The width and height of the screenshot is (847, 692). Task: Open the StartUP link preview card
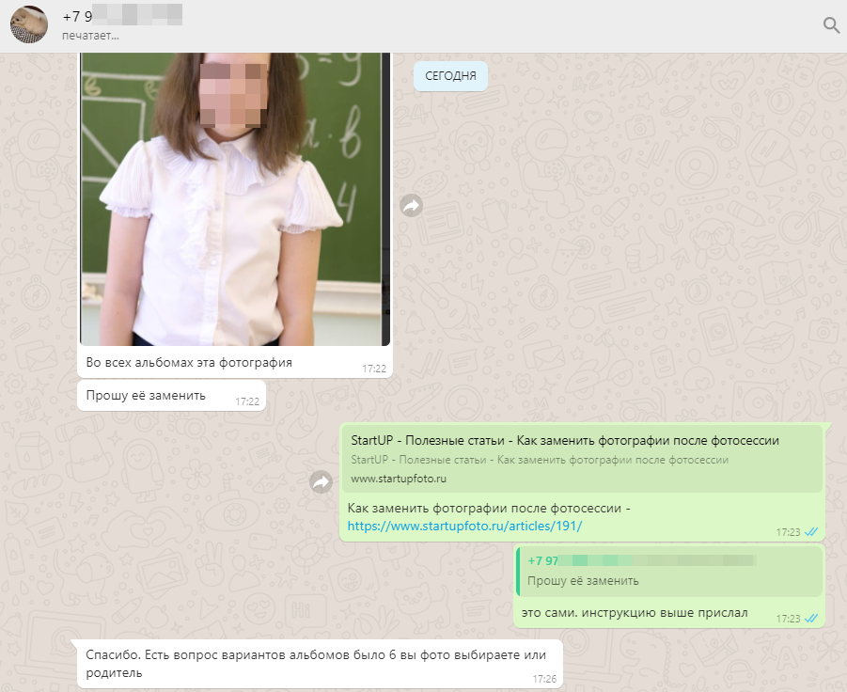tap(582, 459)
